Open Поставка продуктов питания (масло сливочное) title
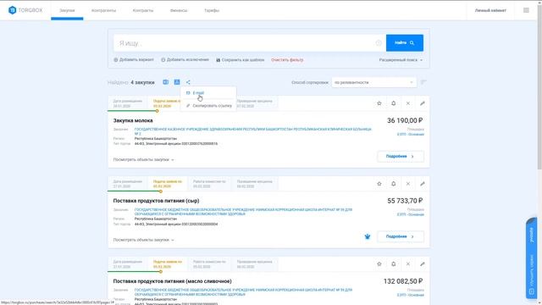The image size is (542, 305). point(172,281)
